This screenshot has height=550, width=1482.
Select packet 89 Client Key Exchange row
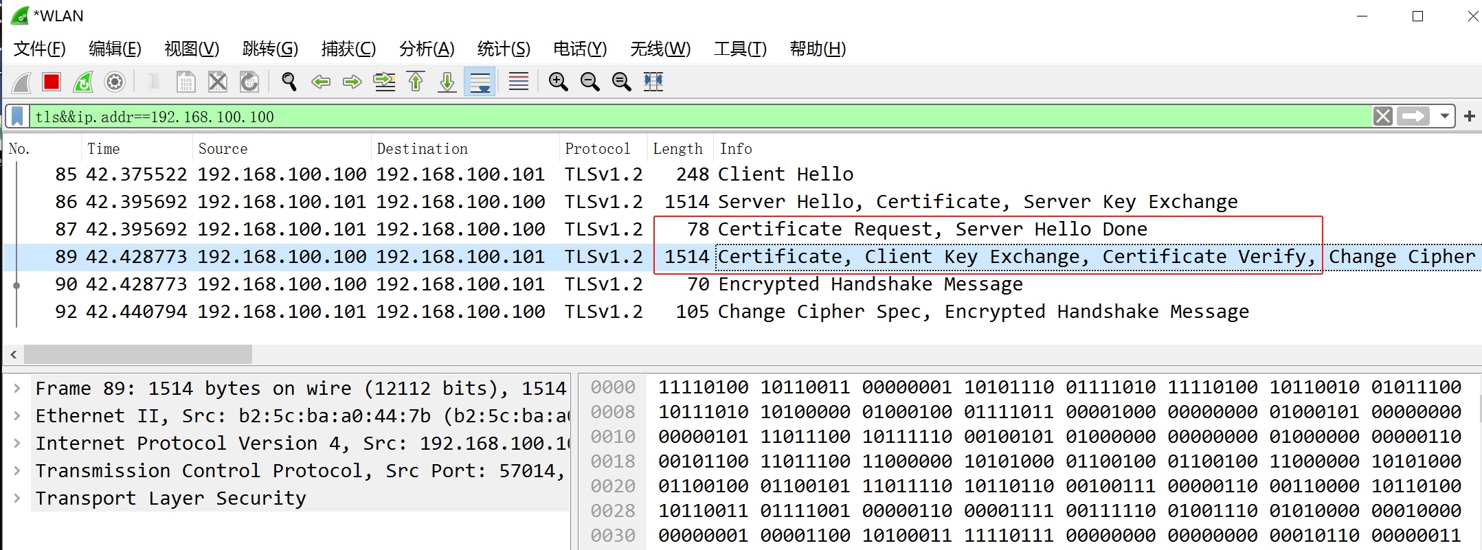[x=742, y=257]
